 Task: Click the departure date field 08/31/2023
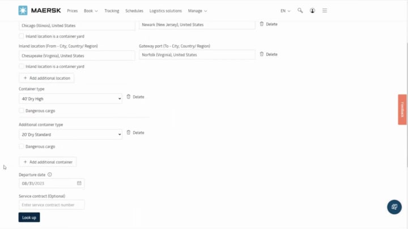coord(52,183)
